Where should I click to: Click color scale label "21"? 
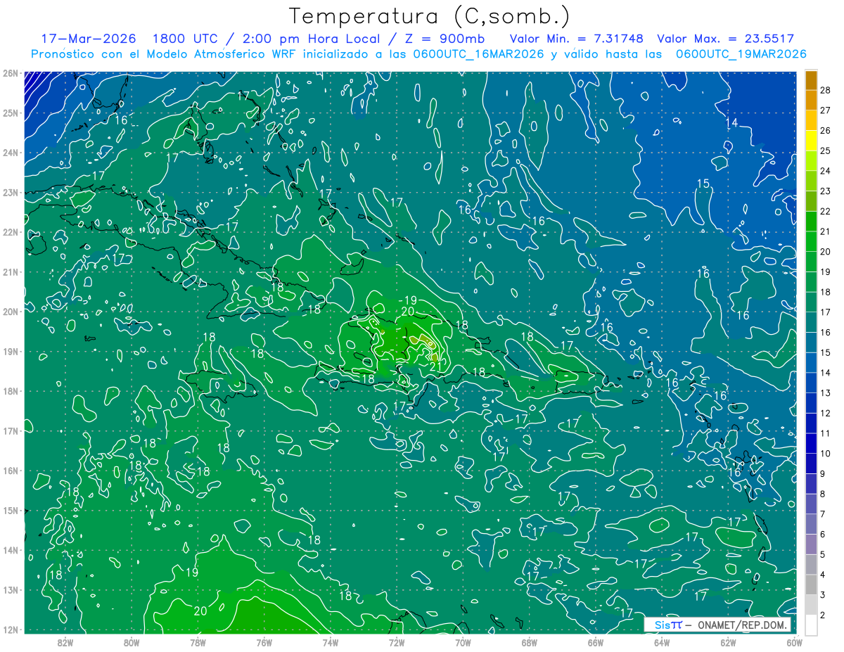(826, 231)
